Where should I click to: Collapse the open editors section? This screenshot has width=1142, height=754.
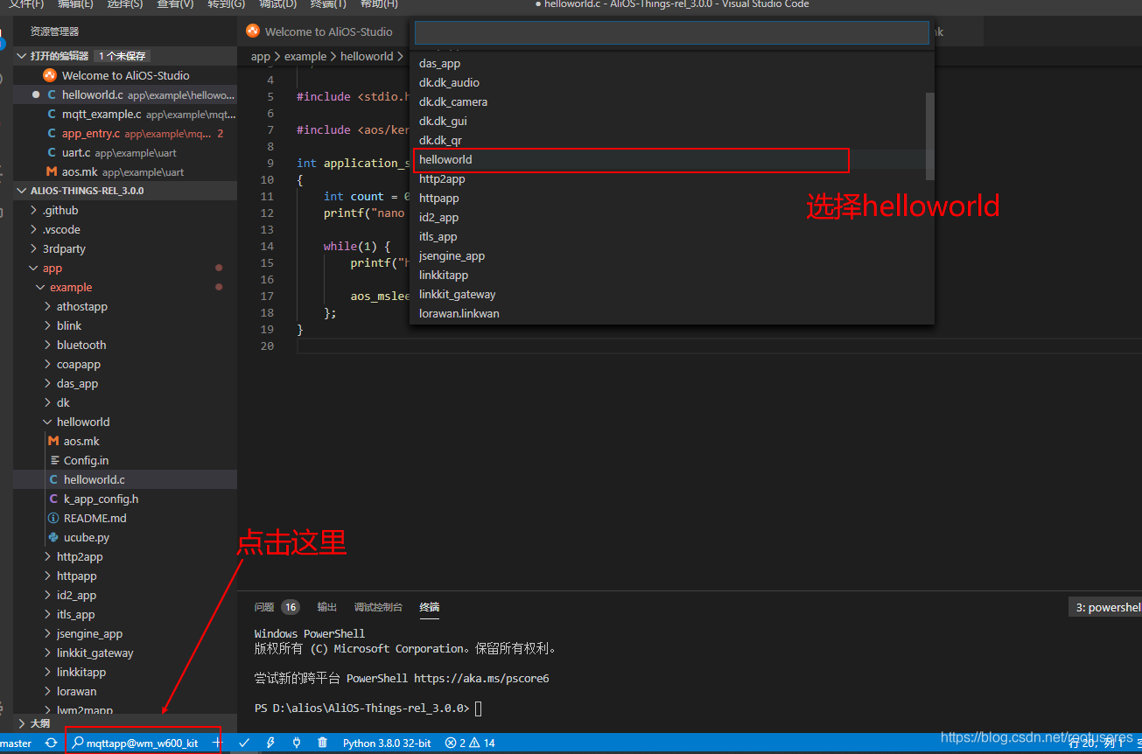coord(125,56)
